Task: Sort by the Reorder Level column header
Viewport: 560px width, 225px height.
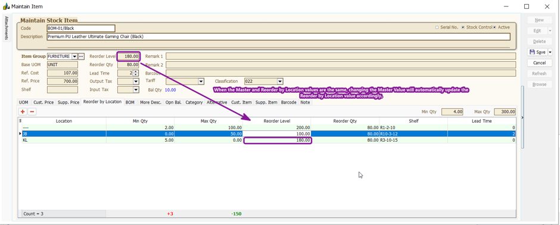Action: 277,121
